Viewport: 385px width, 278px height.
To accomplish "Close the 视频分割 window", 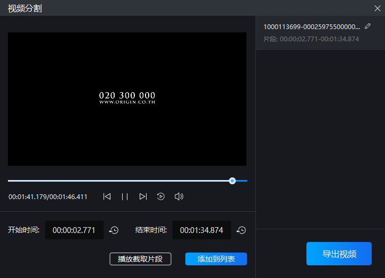I will tap(378, 8).
